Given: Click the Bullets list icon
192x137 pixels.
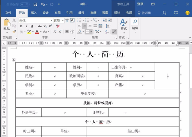Looking at the screenshot, I should tap(79, 20).
